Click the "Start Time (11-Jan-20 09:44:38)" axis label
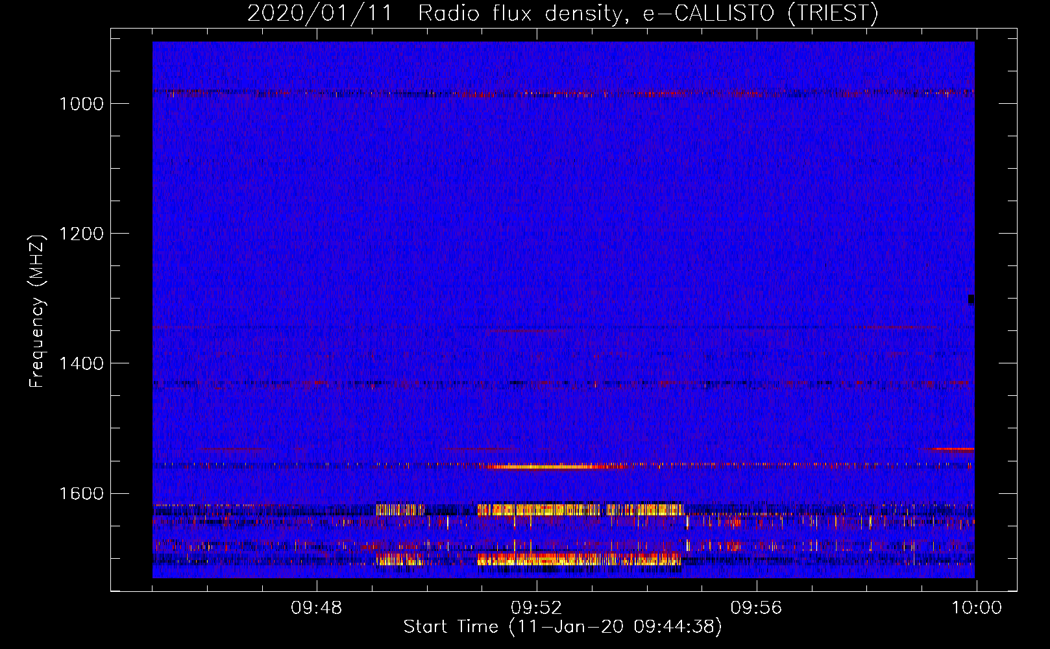Screen dimensions: 1050x649 pyautogui.click(x=563, y=627)
